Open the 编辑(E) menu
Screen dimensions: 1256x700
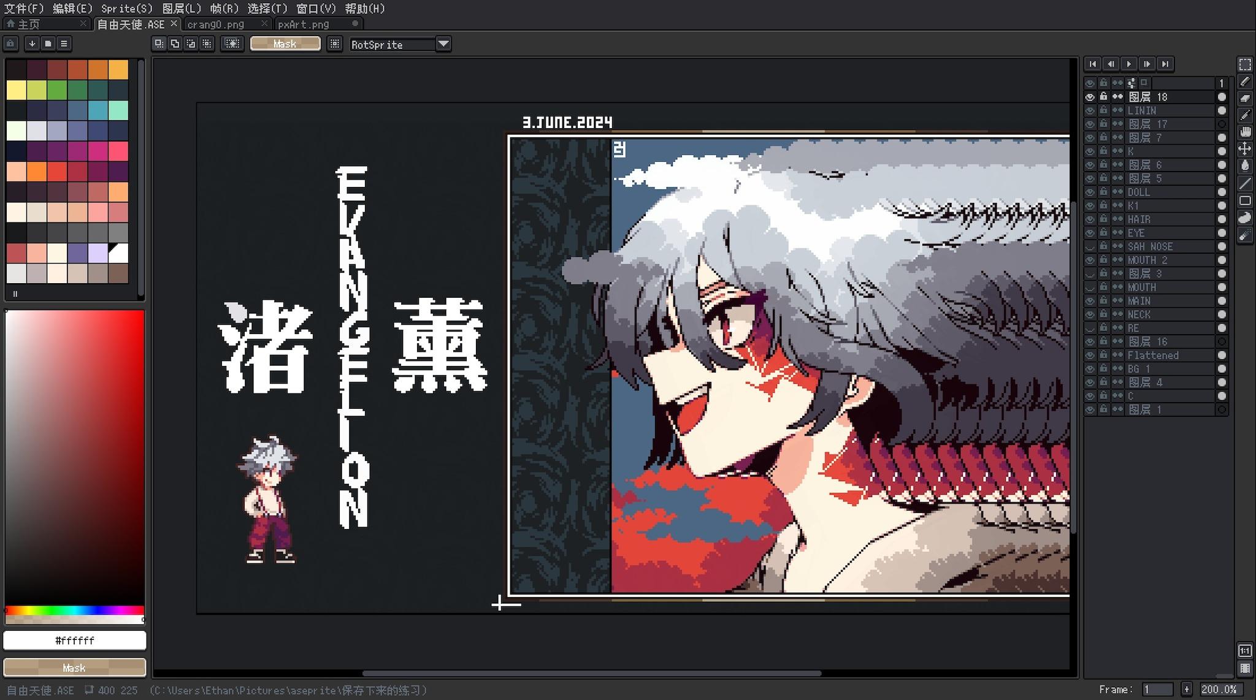coord(72,9)
